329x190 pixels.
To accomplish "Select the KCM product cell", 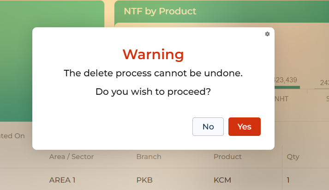I will (x=222, y=180).
